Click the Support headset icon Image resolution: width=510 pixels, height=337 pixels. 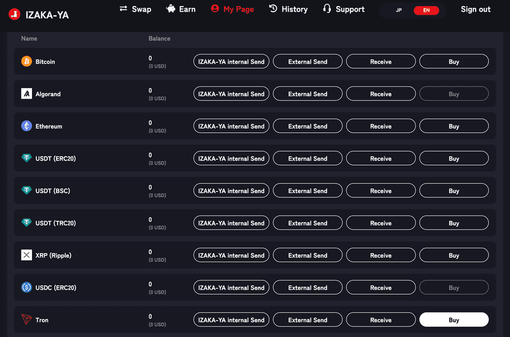click(x=327, y=9)
